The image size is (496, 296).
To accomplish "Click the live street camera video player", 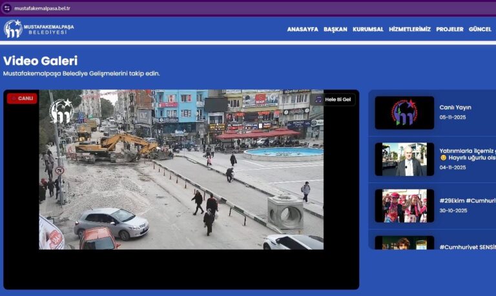I will (x=181, y=187).
